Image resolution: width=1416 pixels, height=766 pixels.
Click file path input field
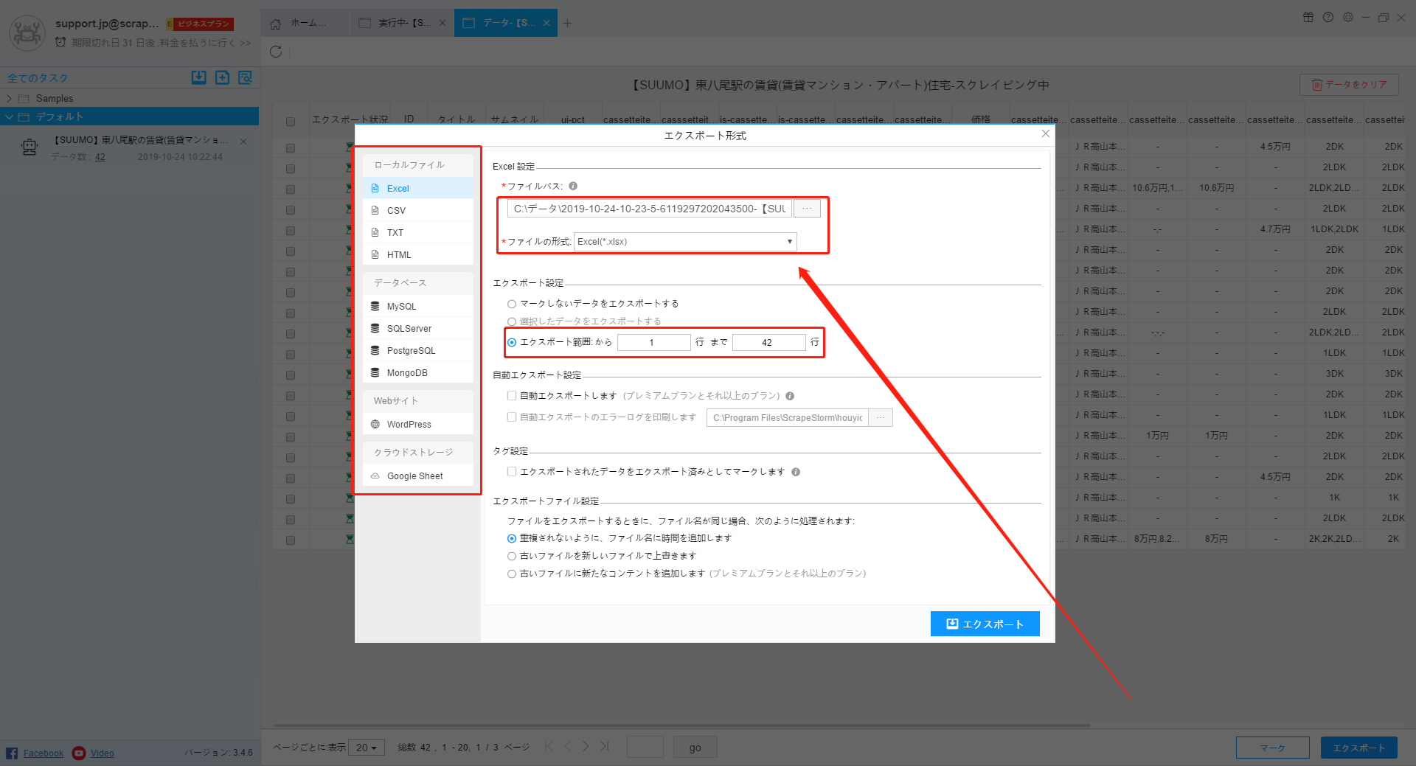[650, 209]
